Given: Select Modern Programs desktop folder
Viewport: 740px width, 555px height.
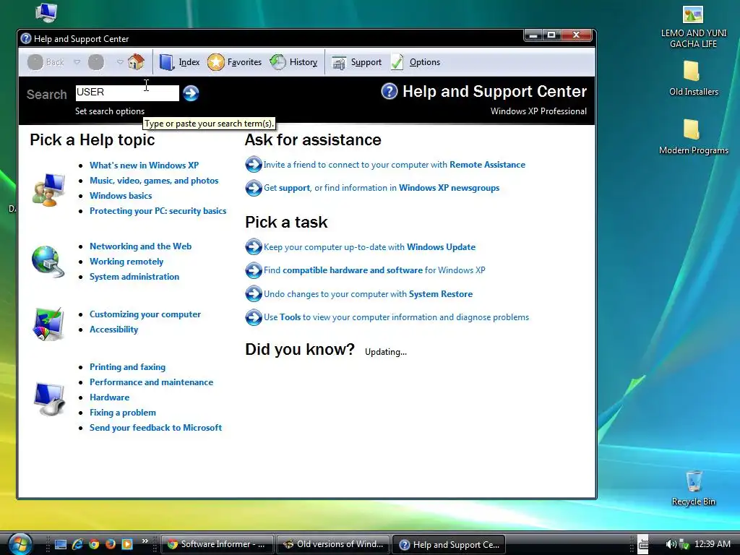Looking at the screenshot, I should (x=693, y=137).
